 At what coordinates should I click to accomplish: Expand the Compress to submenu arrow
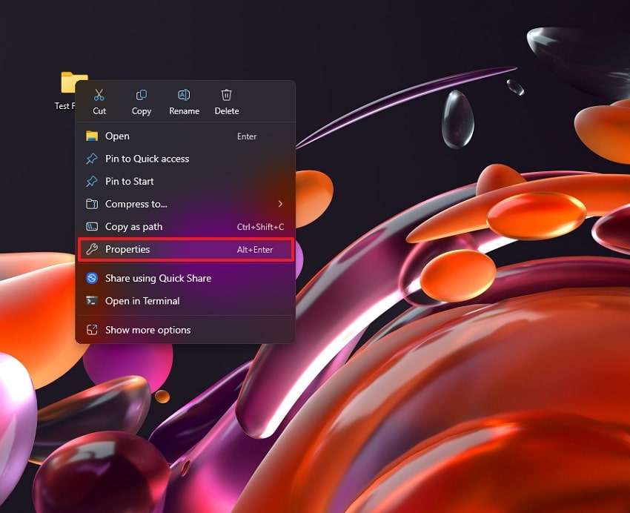(280, 204)
